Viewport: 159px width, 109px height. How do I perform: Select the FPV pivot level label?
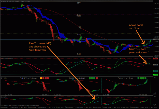tap(79, 3)
